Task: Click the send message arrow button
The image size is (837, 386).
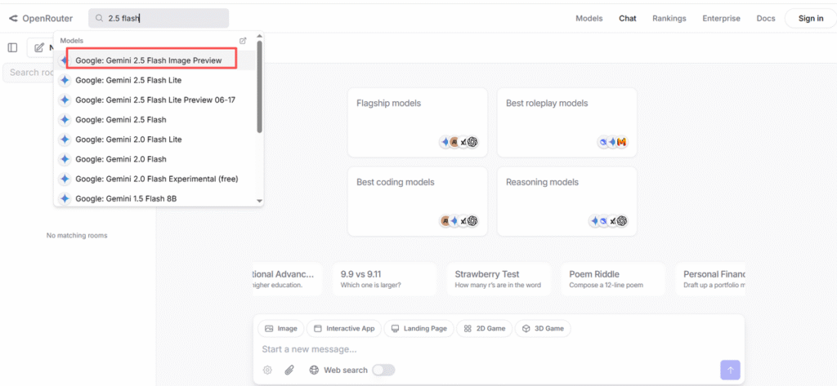Action: (x=730, y=370)
